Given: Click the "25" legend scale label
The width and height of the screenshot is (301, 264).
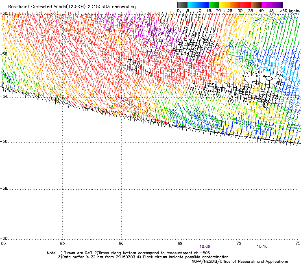Looking at the screenshot, I should [x=230, y=11].
